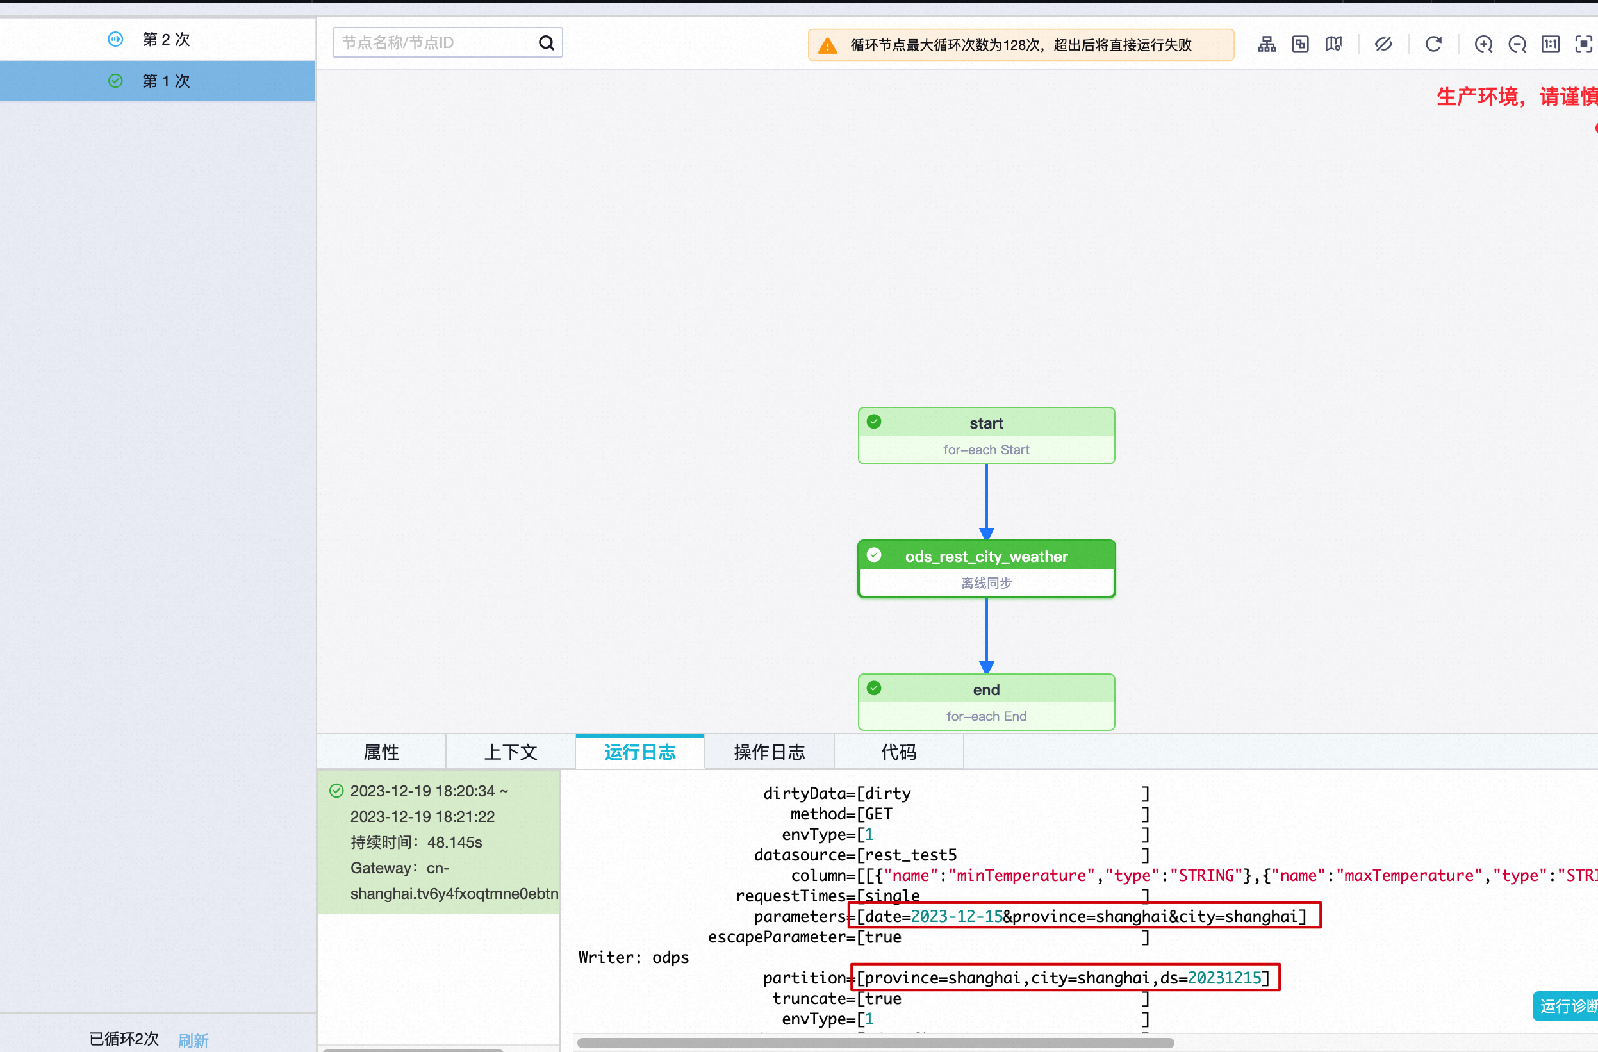Reset canvas to 1:1 scale
This screenshot has width=1598, height=1052.
coord(1551,44)
